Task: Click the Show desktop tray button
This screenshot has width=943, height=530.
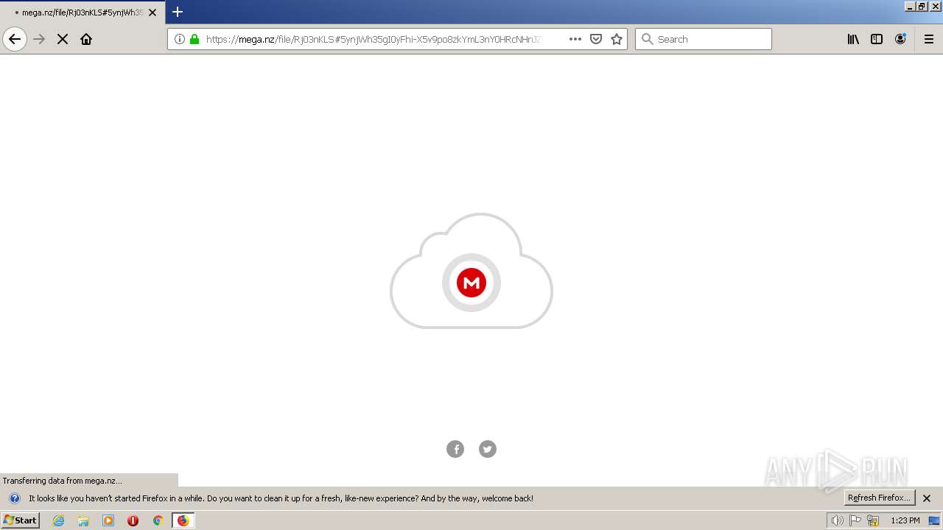Action: (x=934, y=520)
